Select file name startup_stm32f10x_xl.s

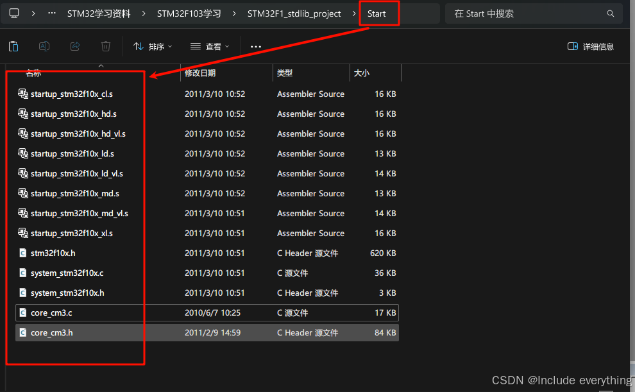(72, 233)
